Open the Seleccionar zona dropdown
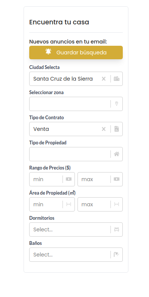Screen dimensions: 149x297 coord(76,104)
